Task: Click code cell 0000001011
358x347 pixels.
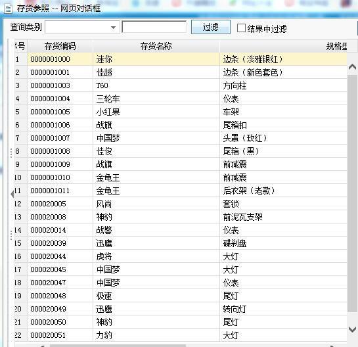Action: 60,191
